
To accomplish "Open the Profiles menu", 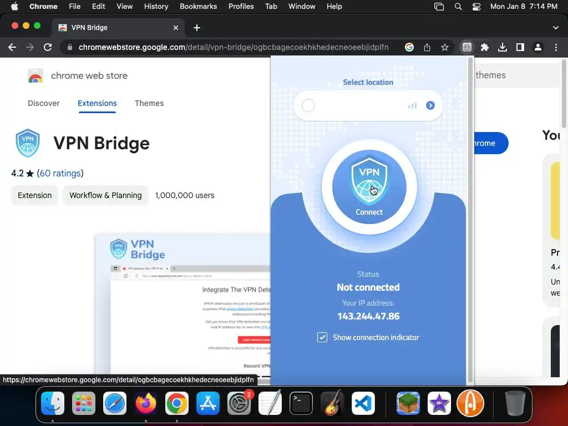I will 241,7.
